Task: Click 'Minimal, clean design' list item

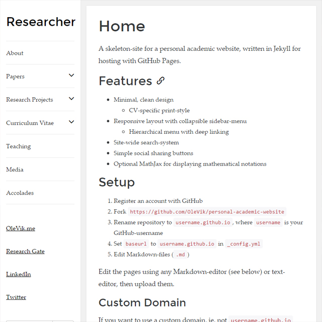Action: pos(143,100)
